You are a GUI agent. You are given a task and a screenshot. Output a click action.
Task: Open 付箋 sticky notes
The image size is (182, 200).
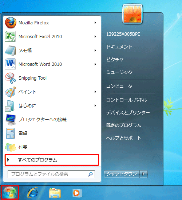point(51,147)
